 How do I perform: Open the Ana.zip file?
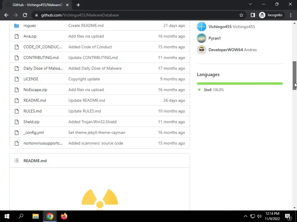(x=30, y=36)
